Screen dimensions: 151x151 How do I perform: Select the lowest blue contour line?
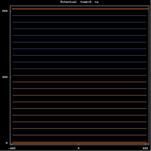[x=79, y=69]
